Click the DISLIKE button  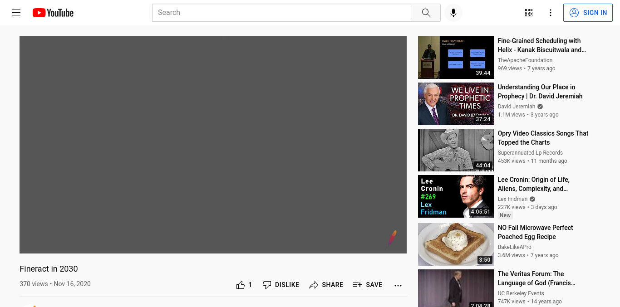[281, 285]
